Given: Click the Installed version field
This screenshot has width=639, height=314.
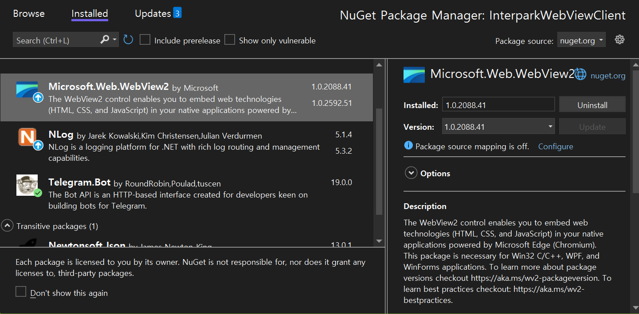Looking at the screenshot, I should coord(498,105).
